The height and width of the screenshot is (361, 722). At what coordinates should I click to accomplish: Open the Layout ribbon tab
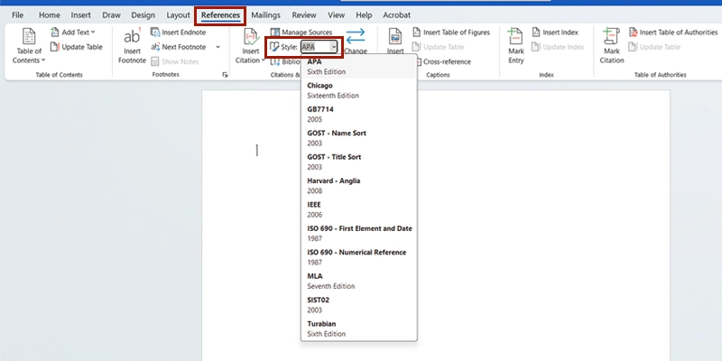click(178, 15)
